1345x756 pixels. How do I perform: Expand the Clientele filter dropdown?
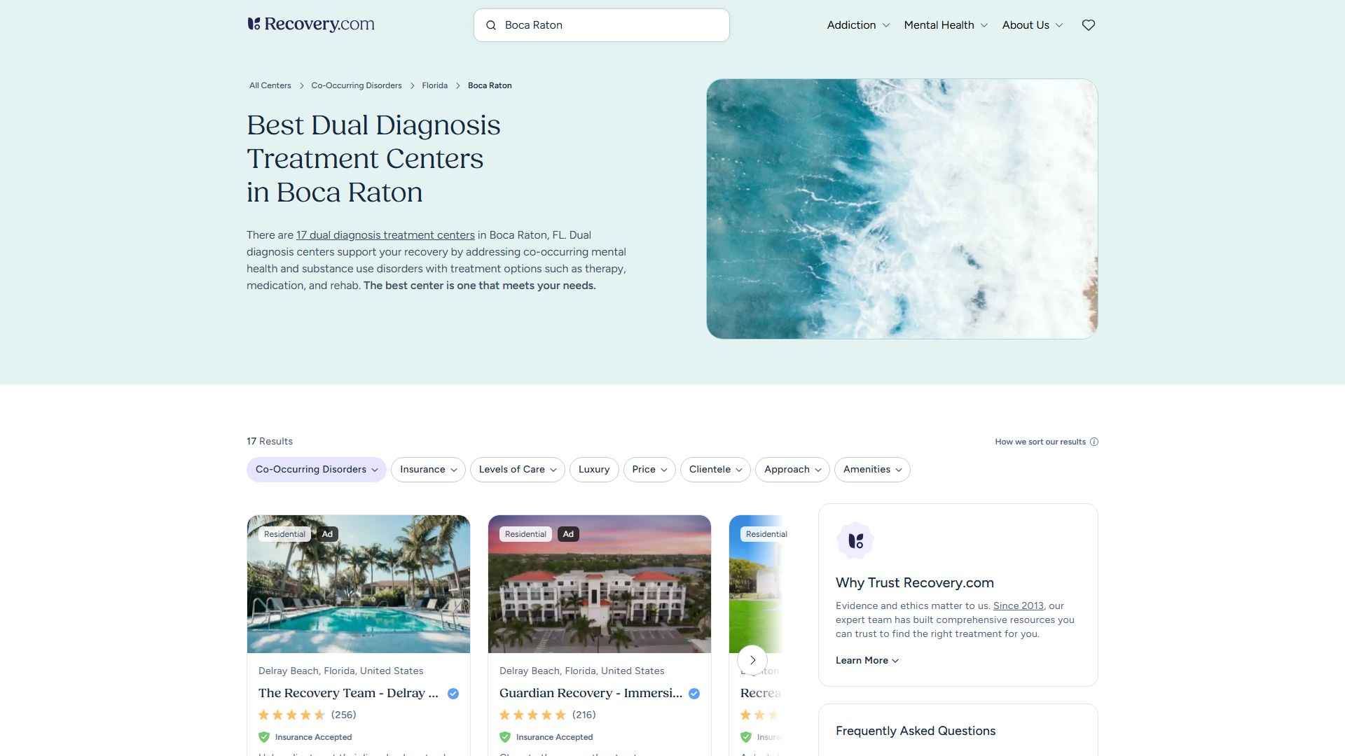[x=715, y=470]
